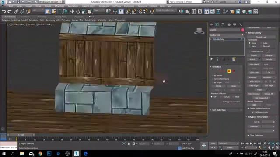This screenshot has width=280, height=157.
Task: Click Configure Modifier Sets icon
Action: pos(234,59)
